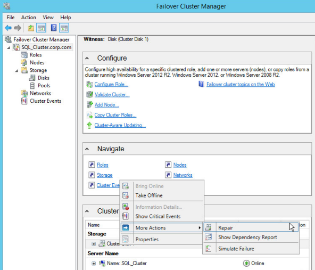The image size is (315, 270).
Task: Open the Configure Role... link
Action: (111, 85)
